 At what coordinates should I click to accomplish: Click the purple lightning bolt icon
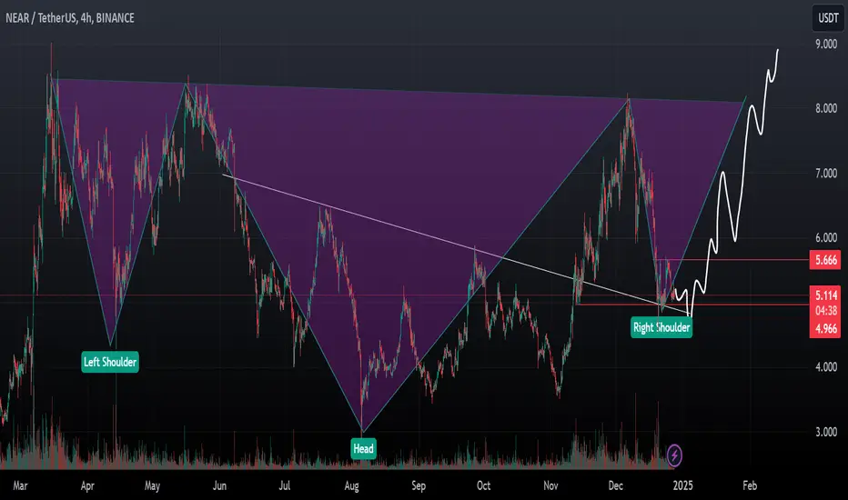coord(674,455)
